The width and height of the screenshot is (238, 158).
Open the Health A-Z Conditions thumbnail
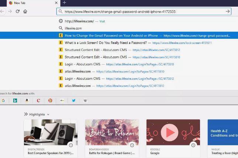[223, 132]
